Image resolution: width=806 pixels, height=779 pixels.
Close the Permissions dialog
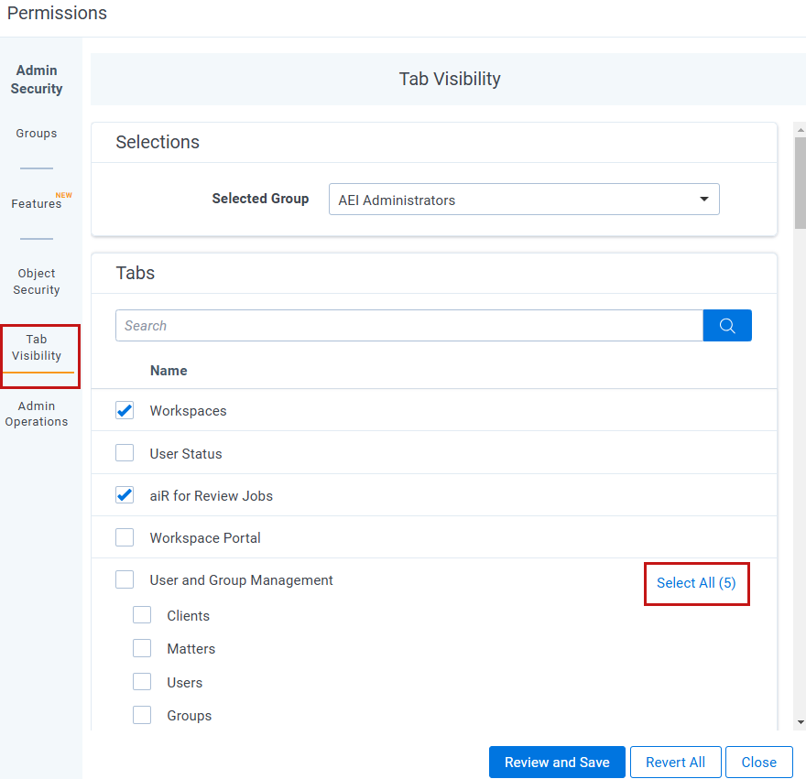pyautogui.click(x=758, y=762)
